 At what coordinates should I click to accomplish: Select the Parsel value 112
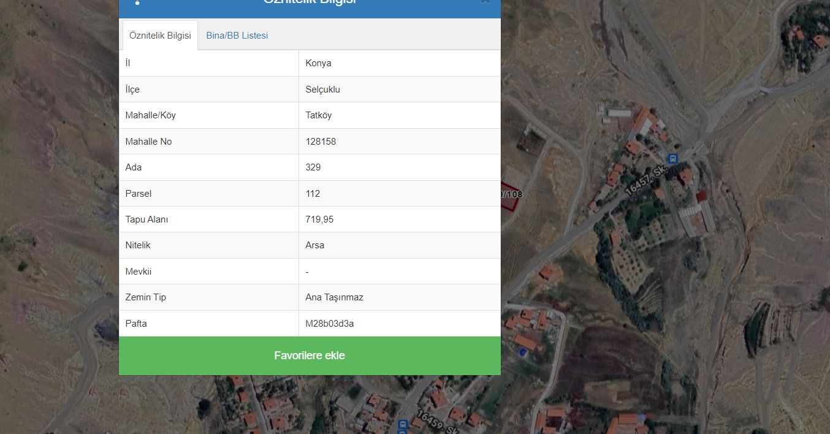pos(313,194)
